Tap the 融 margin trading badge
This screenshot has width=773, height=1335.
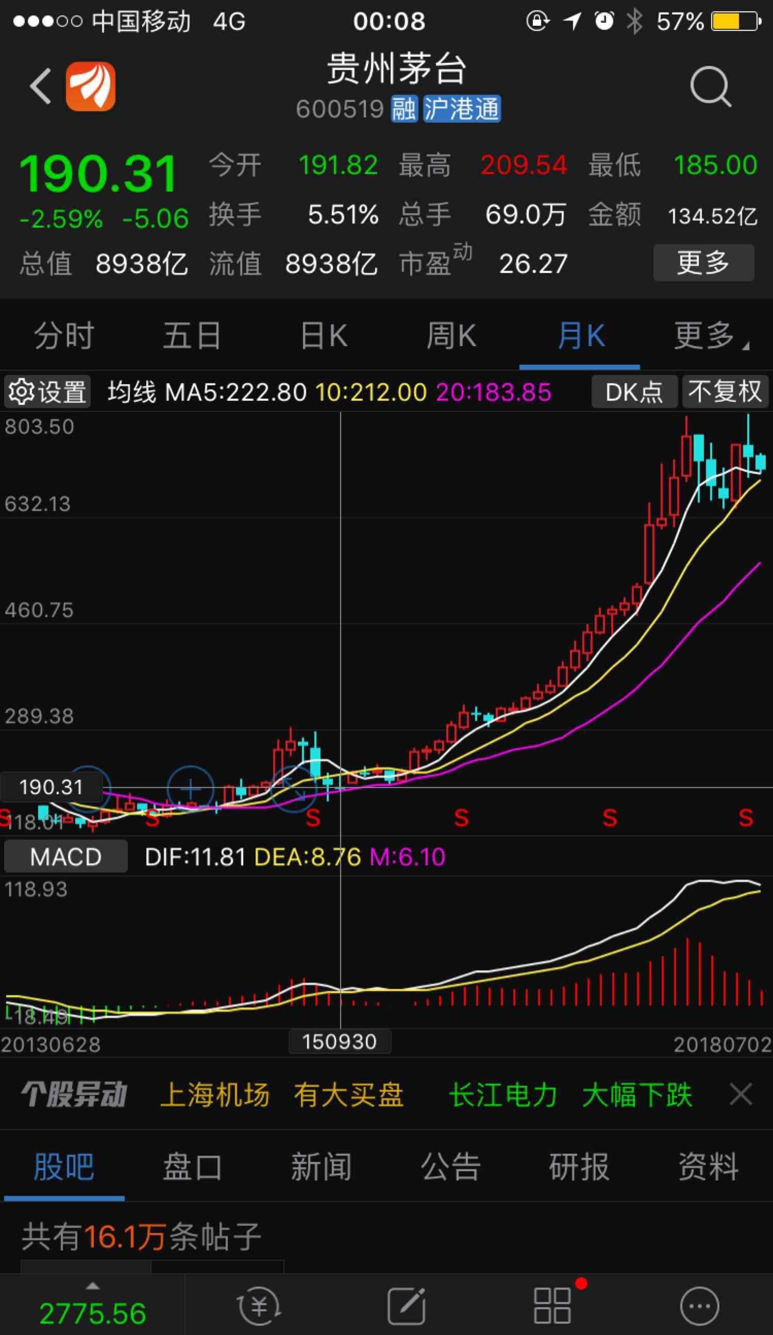coord(405,109)
